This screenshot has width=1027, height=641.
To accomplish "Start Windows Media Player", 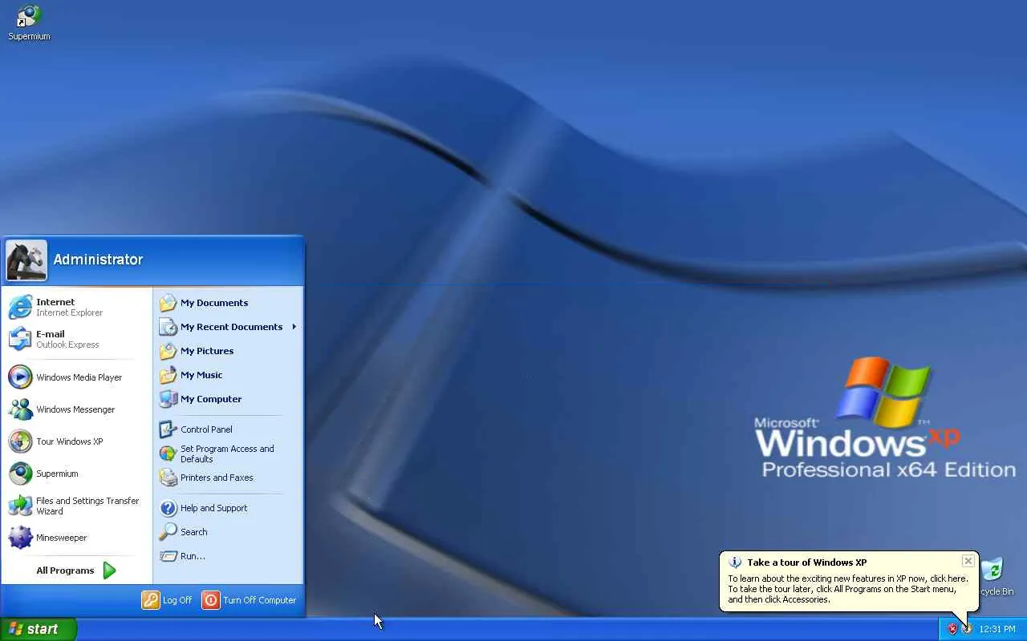I will [x=77, y=377].
